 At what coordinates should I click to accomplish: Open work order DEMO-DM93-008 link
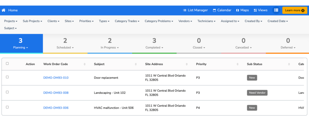point(56,93)
